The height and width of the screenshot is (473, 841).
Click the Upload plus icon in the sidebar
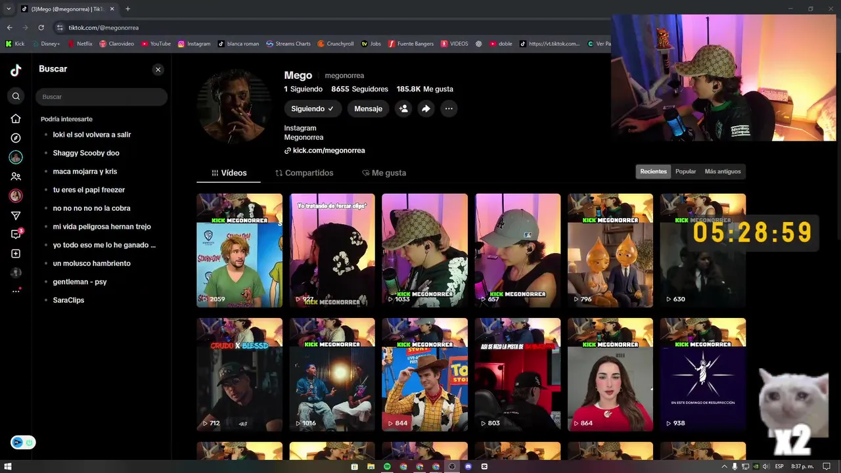click(x=16, y=254)
